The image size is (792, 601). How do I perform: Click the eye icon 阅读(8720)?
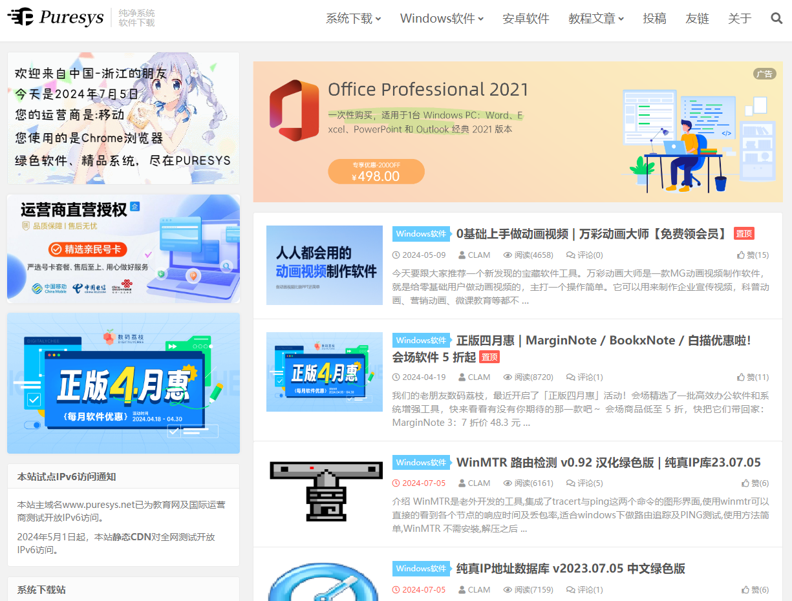coord(508,377)
